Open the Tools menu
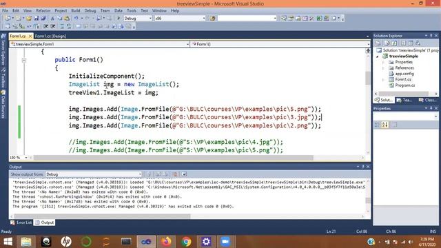Image resolution: width=441 pixels, height=248 pixels. pos(132,11)
